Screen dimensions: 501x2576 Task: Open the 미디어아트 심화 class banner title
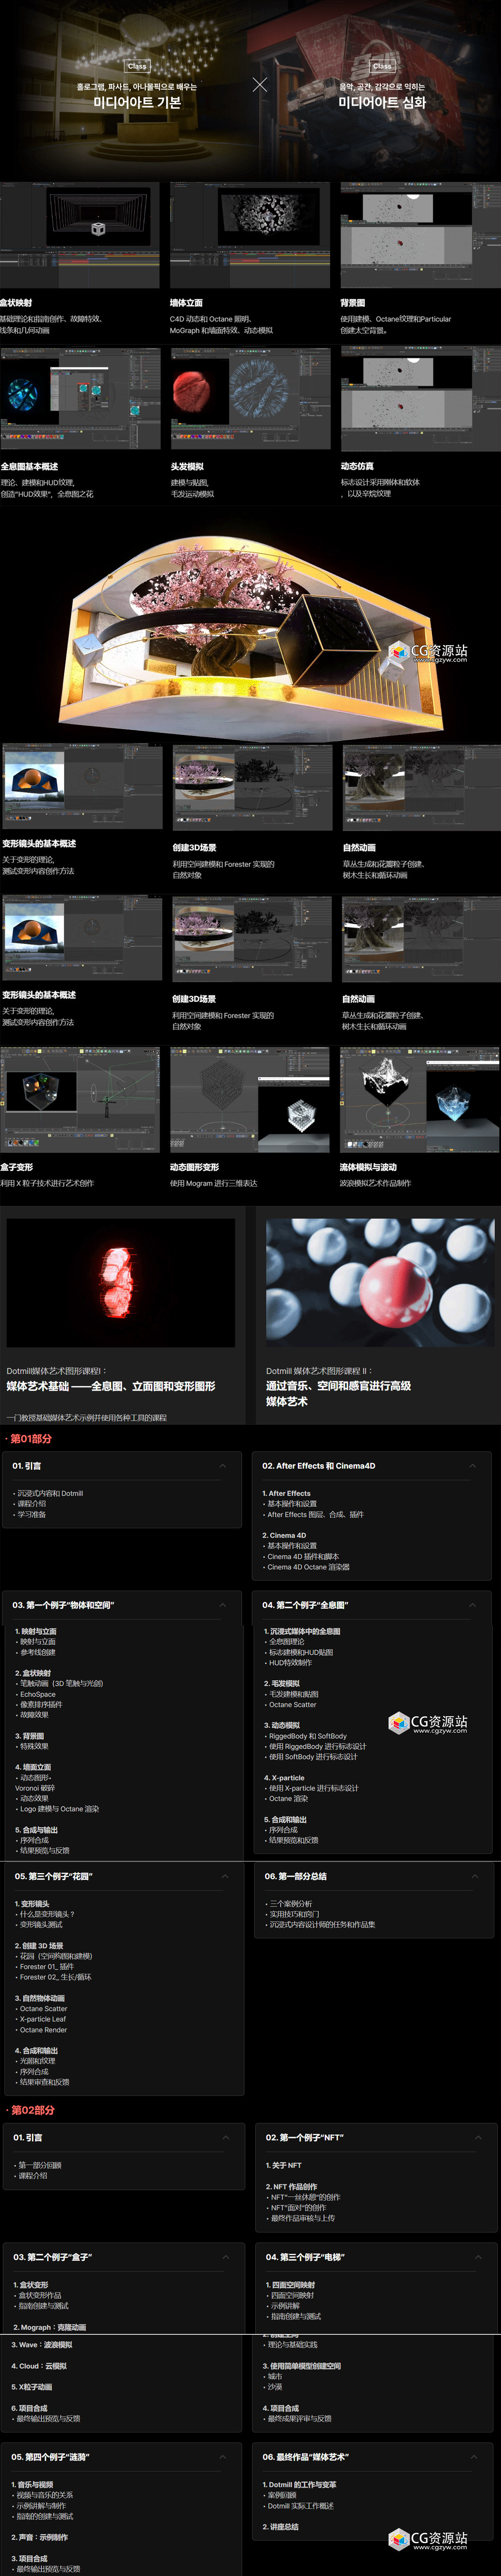382,102
